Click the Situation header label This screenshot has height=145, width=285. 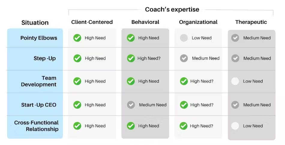click(35, 23)
